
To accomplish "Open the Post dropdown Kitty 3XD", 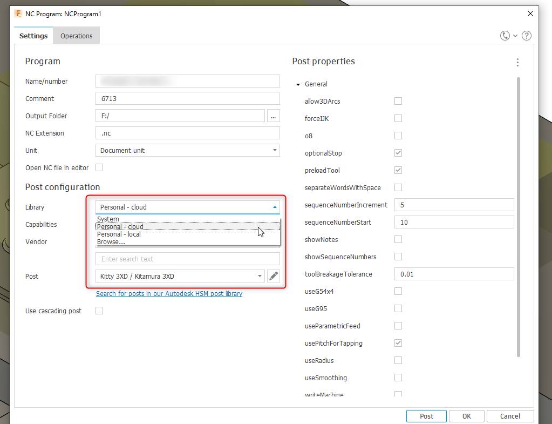I will coord(180,276).
